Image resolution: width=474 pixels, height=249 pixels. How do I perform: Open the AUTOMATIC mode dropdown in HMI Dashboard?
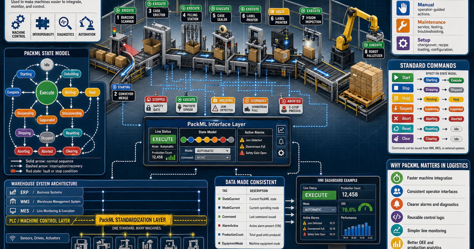coord(319,209)
